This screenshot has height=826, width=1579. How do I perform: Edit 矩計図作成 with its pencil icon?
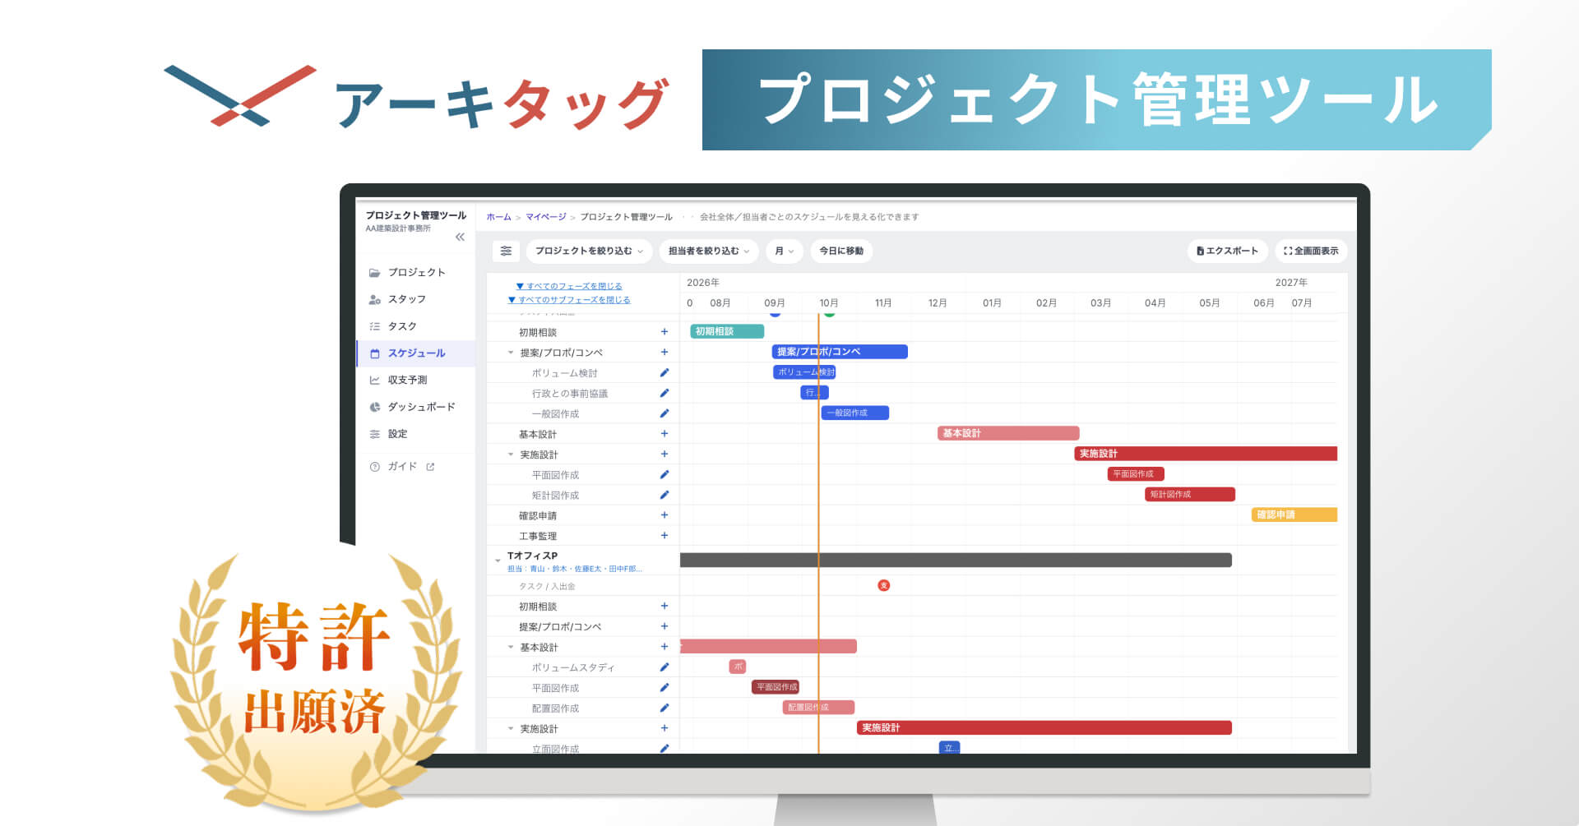pyautogui.click(x=664, y=495)
